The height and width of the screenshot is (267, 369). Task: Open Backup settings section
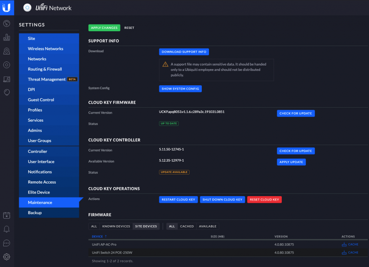[x=35, y=213]
